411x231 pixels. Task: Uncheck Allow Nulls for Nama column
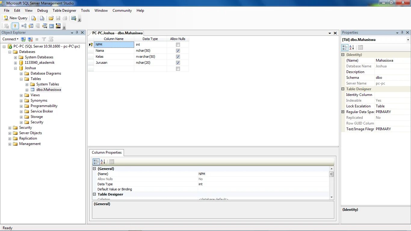[x=178, y=51]
